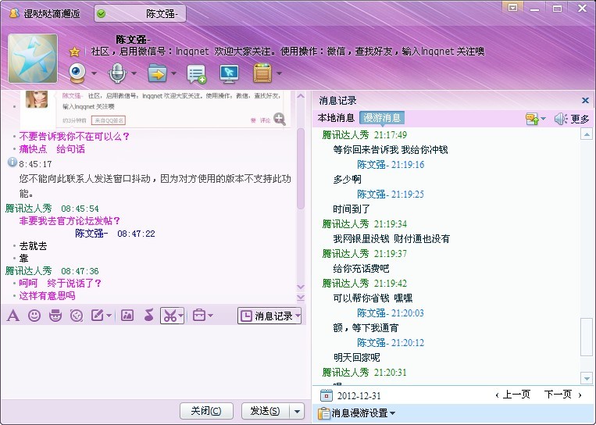The image size is (596, 425).
Task: Open contact's star avatar profile
Action: pos(33,58)
